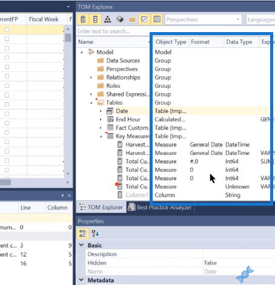
Task: Check the second checkbox in the CurrentFP column
Action: (7, 39)
